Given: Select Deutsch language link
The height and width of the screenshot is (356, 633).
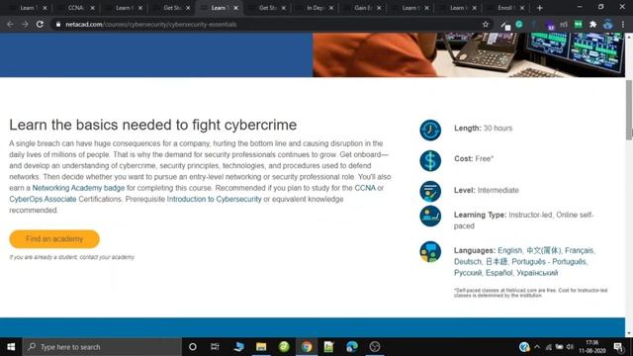Looking at the screenshot, I should [468, 261].
